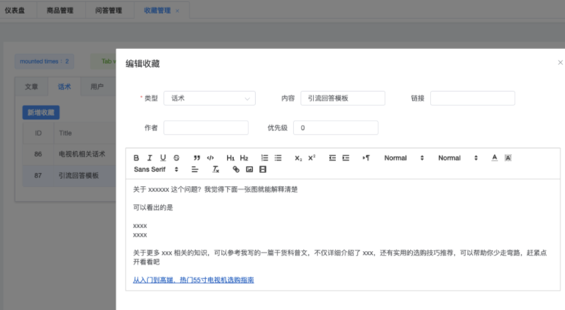The image size is (565, 310).
Task: Apply Heading 1 style
Action: click(x=230, y=158)
